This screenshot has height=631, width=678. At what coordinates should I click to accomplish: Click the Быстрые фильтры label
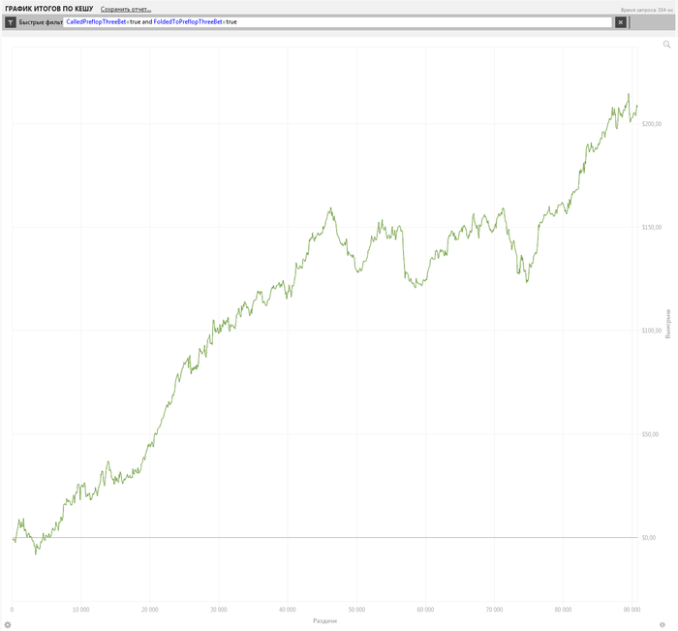[41, 22]
